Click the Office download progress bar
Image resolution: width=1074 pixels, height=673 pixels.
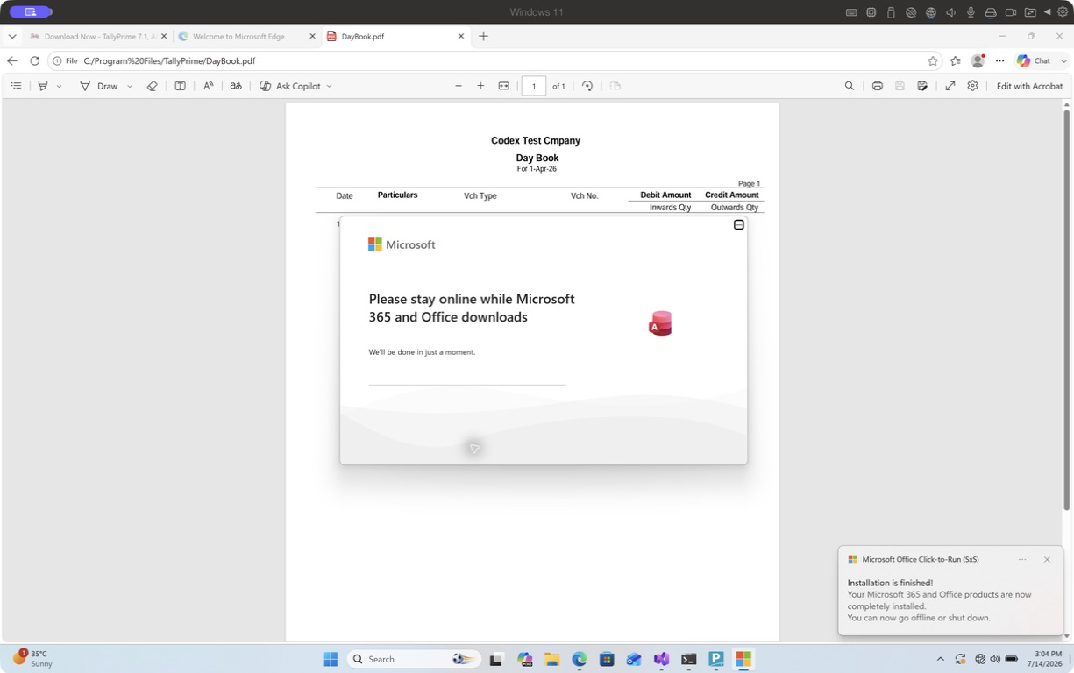coord(467,385)
